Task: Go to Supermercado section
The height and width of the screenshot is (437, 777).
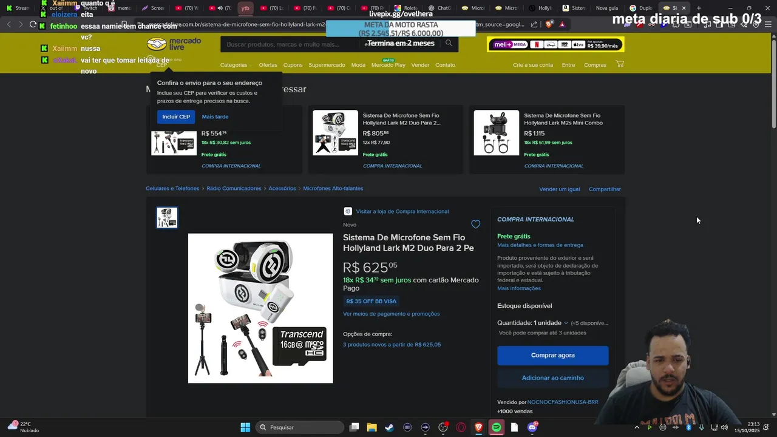Action: (327, 65)
